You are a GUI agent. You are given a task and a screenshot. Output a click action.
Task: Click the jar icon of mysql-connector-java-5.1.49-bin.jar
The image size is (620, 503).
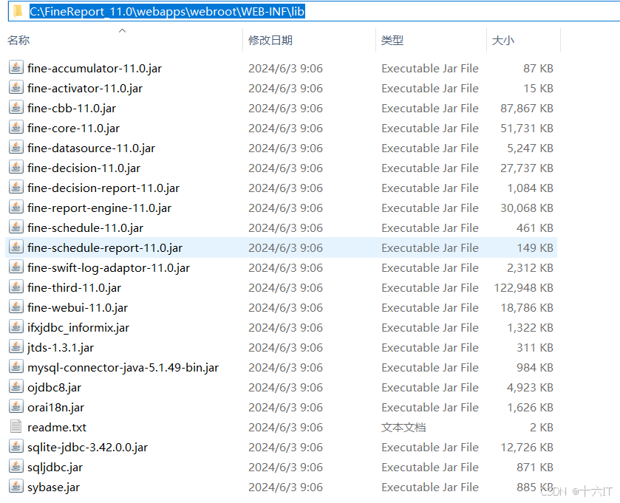pyautogui.click(x=16, y=366)
